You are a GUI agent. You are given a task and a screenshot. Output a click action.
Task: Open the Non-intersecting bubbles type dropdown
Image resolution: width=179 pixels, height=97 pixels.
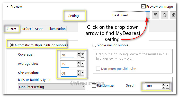(52, 87)
